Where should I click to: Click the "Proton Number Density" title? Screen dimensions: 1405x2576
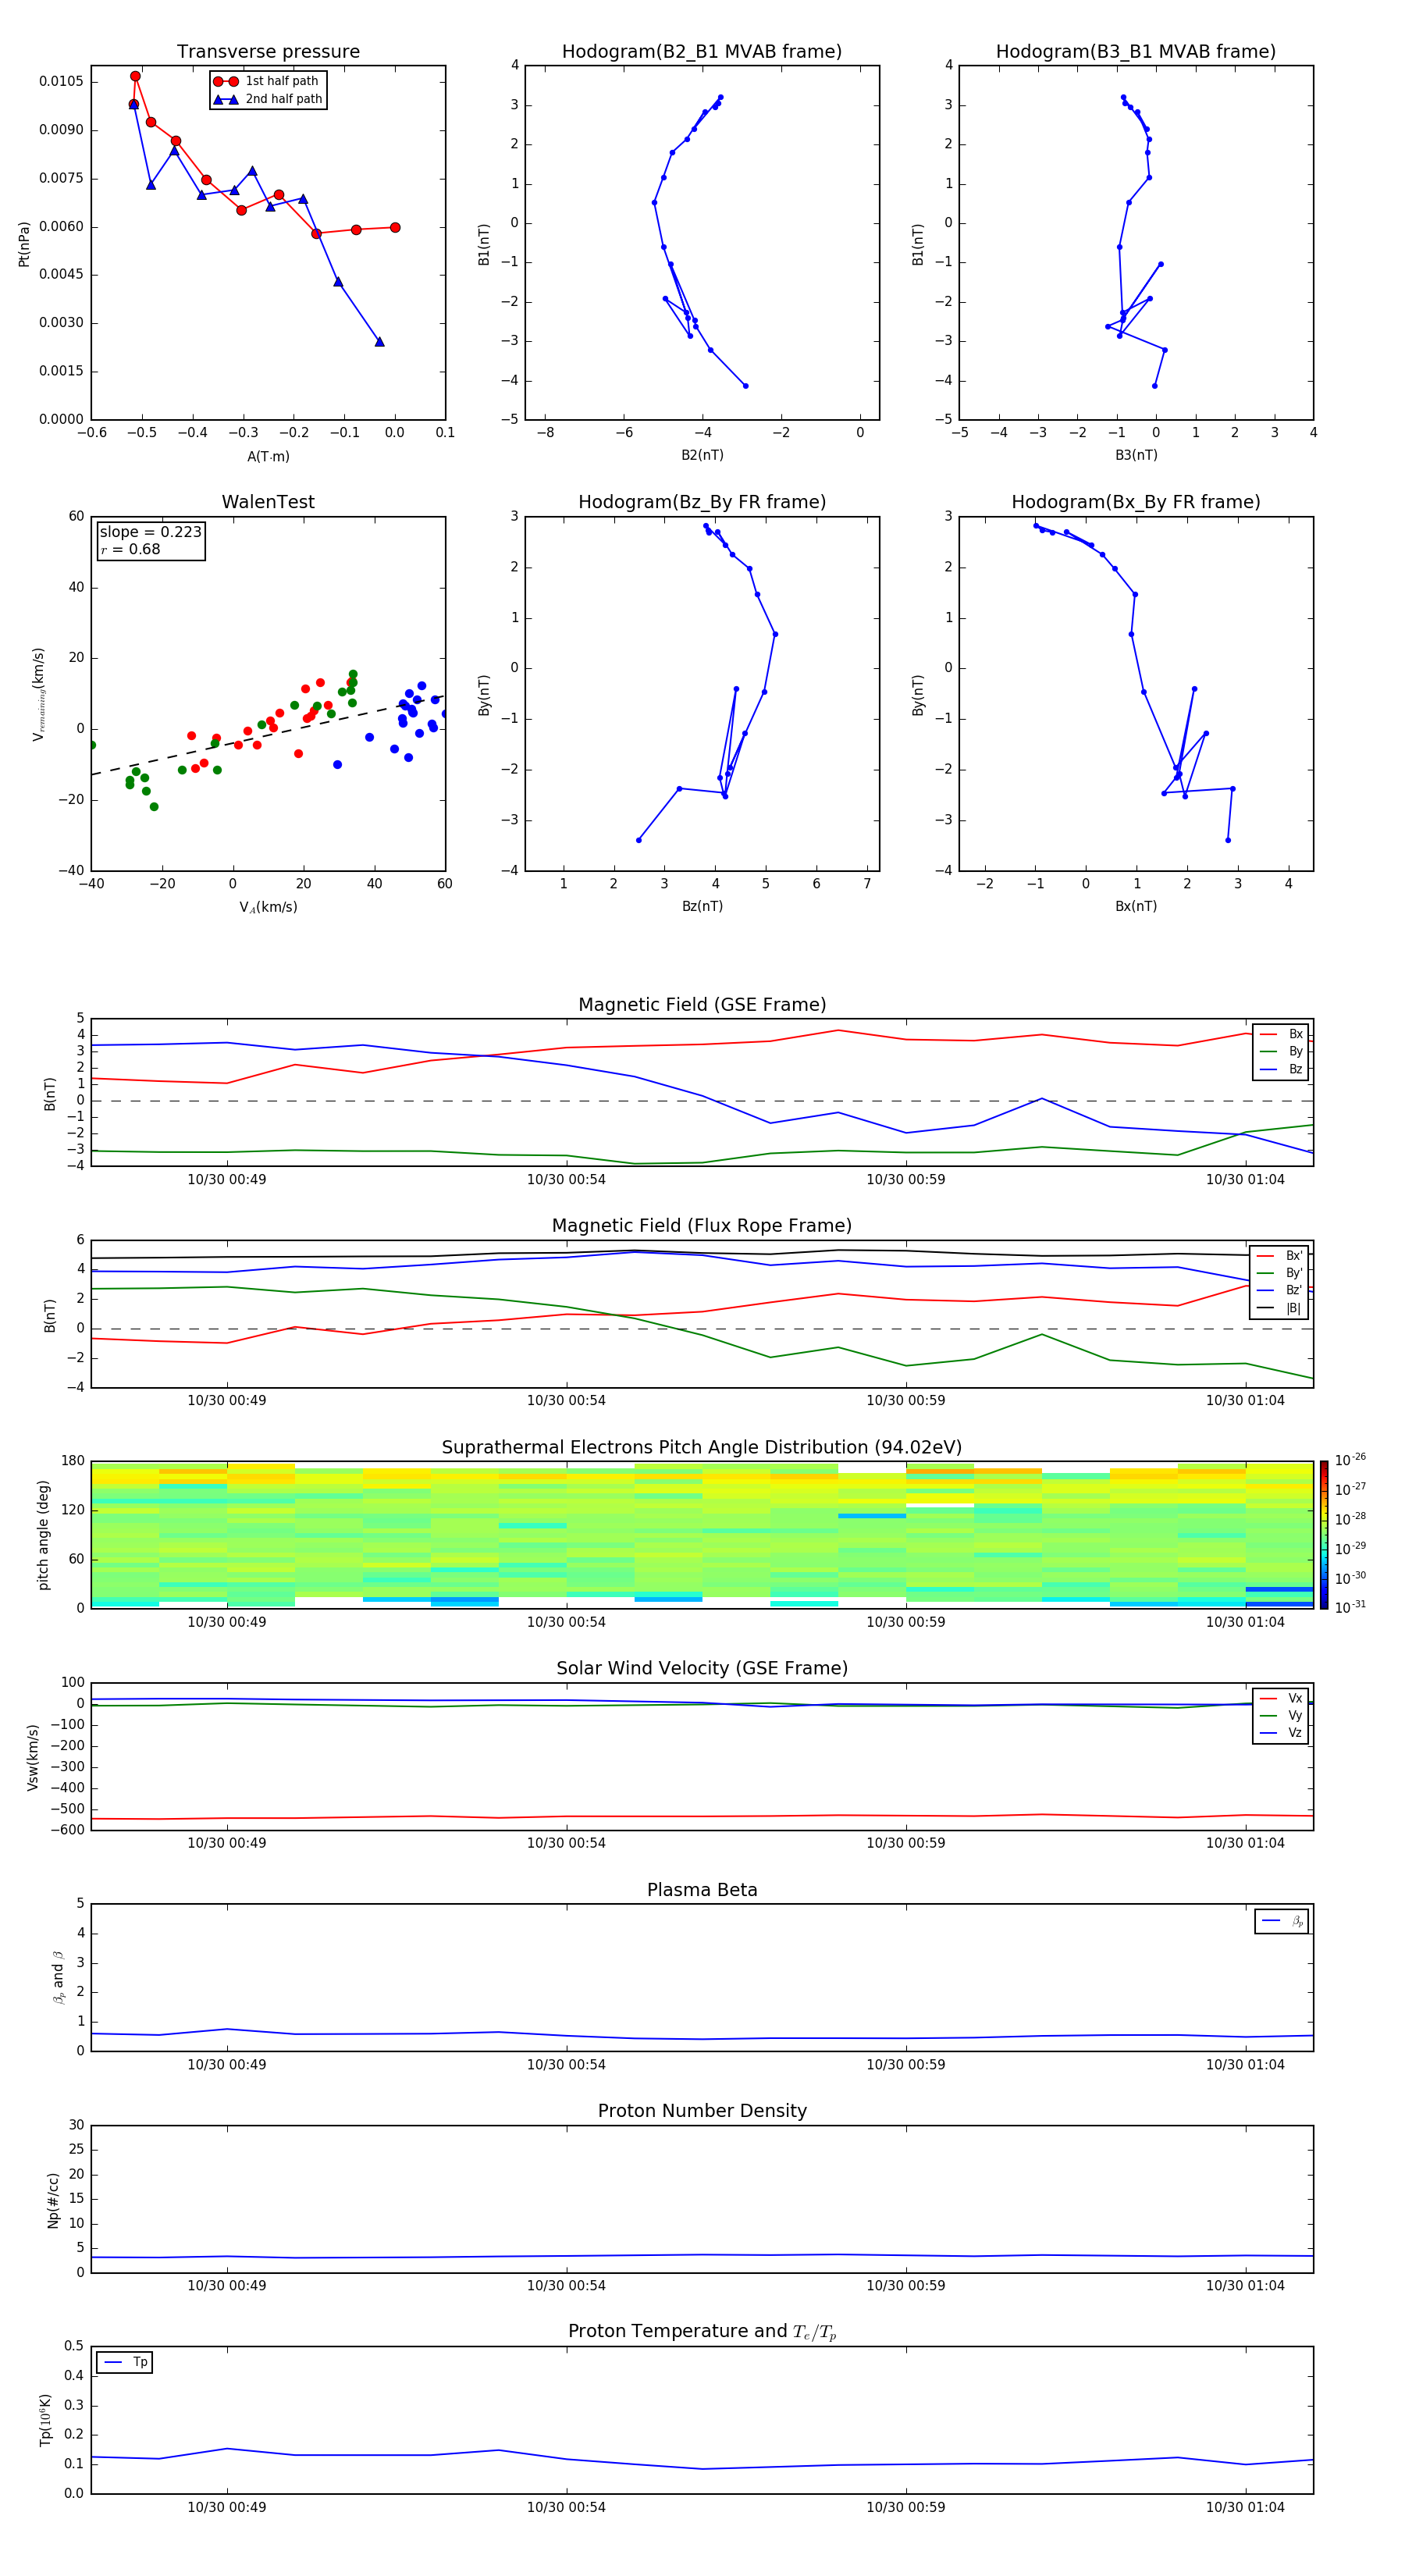702,2111
